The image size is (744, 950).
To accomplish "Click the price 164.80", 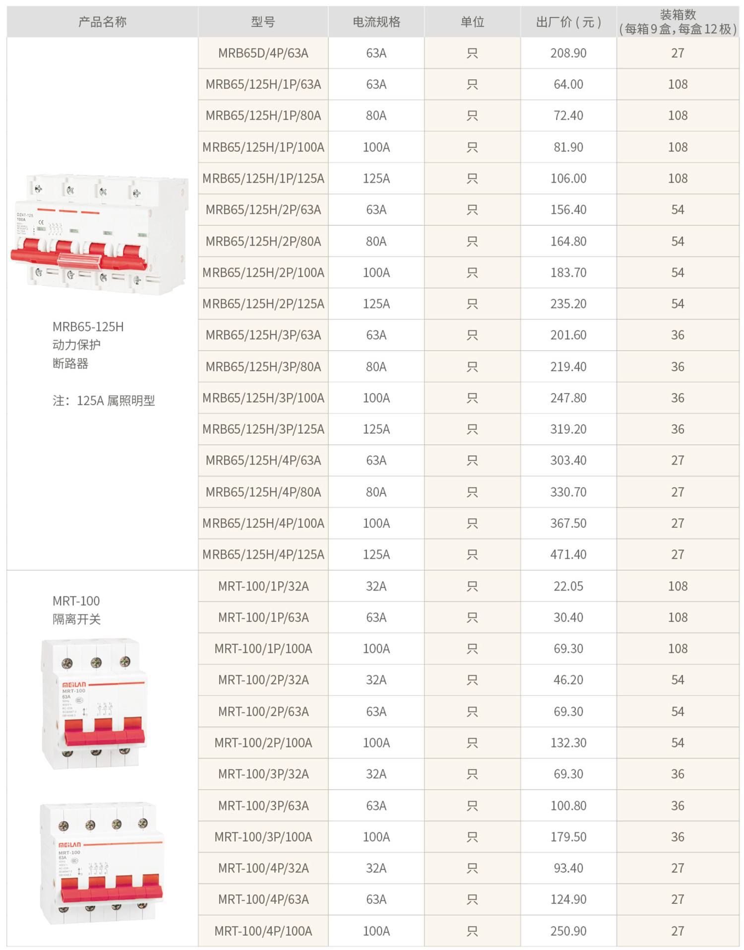I will (x=568, y=241).
